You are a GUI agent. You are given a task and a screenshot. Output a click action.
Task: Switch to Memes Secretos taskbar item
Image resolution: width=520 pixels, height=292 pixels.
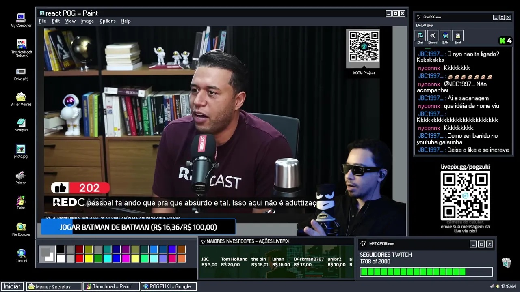point(54,286)
